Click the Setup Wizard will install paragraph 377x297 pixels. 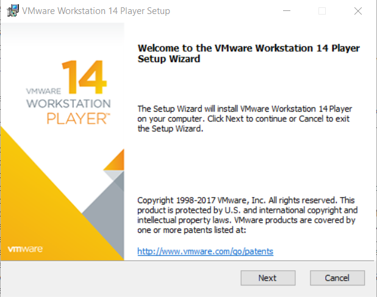point(245,119)
